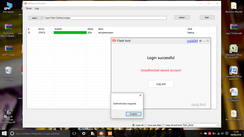The height and width of the screenshot is (137, 244).
Task: Click Aceptar in the authentication dialog
Action: [x=133, y=114]
